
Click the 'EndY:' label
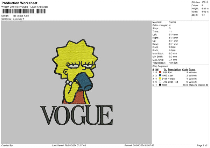point(155,50)
